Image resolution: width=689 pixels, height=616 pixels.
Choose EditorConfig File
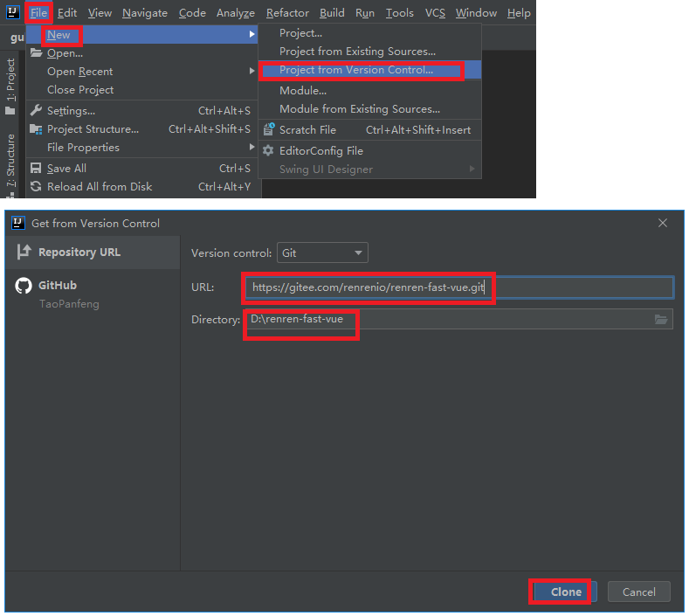coord(370,151)
